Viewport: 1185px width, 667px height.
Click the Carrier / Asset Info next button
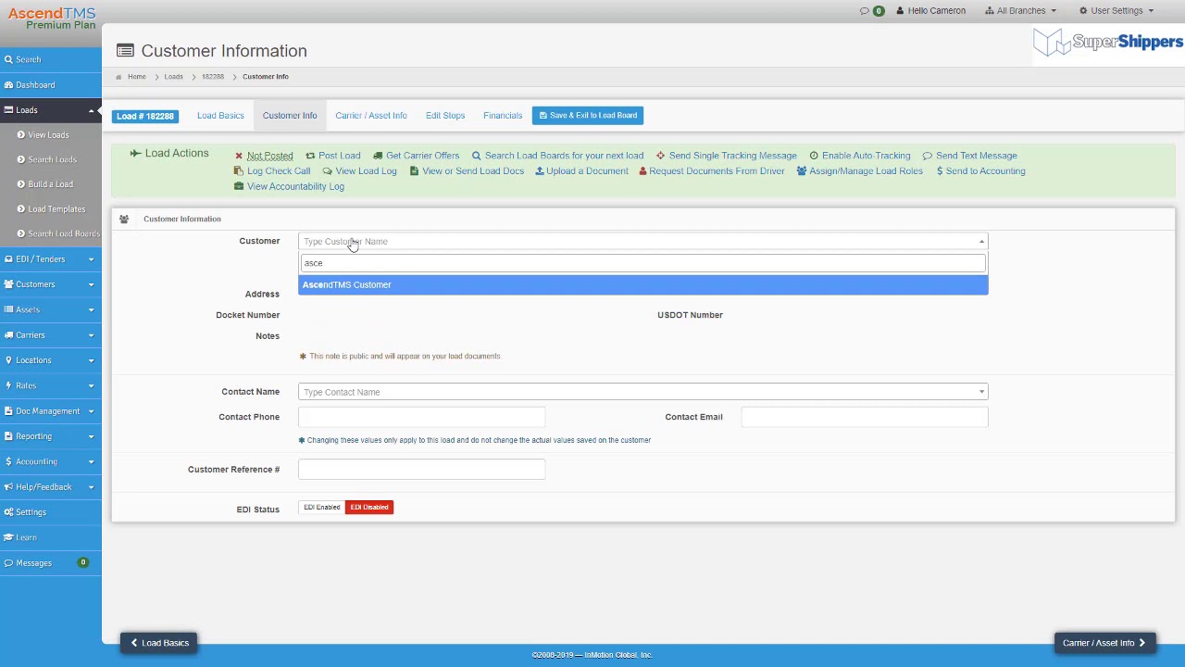pyautogui.click(x=1104, y=643)
